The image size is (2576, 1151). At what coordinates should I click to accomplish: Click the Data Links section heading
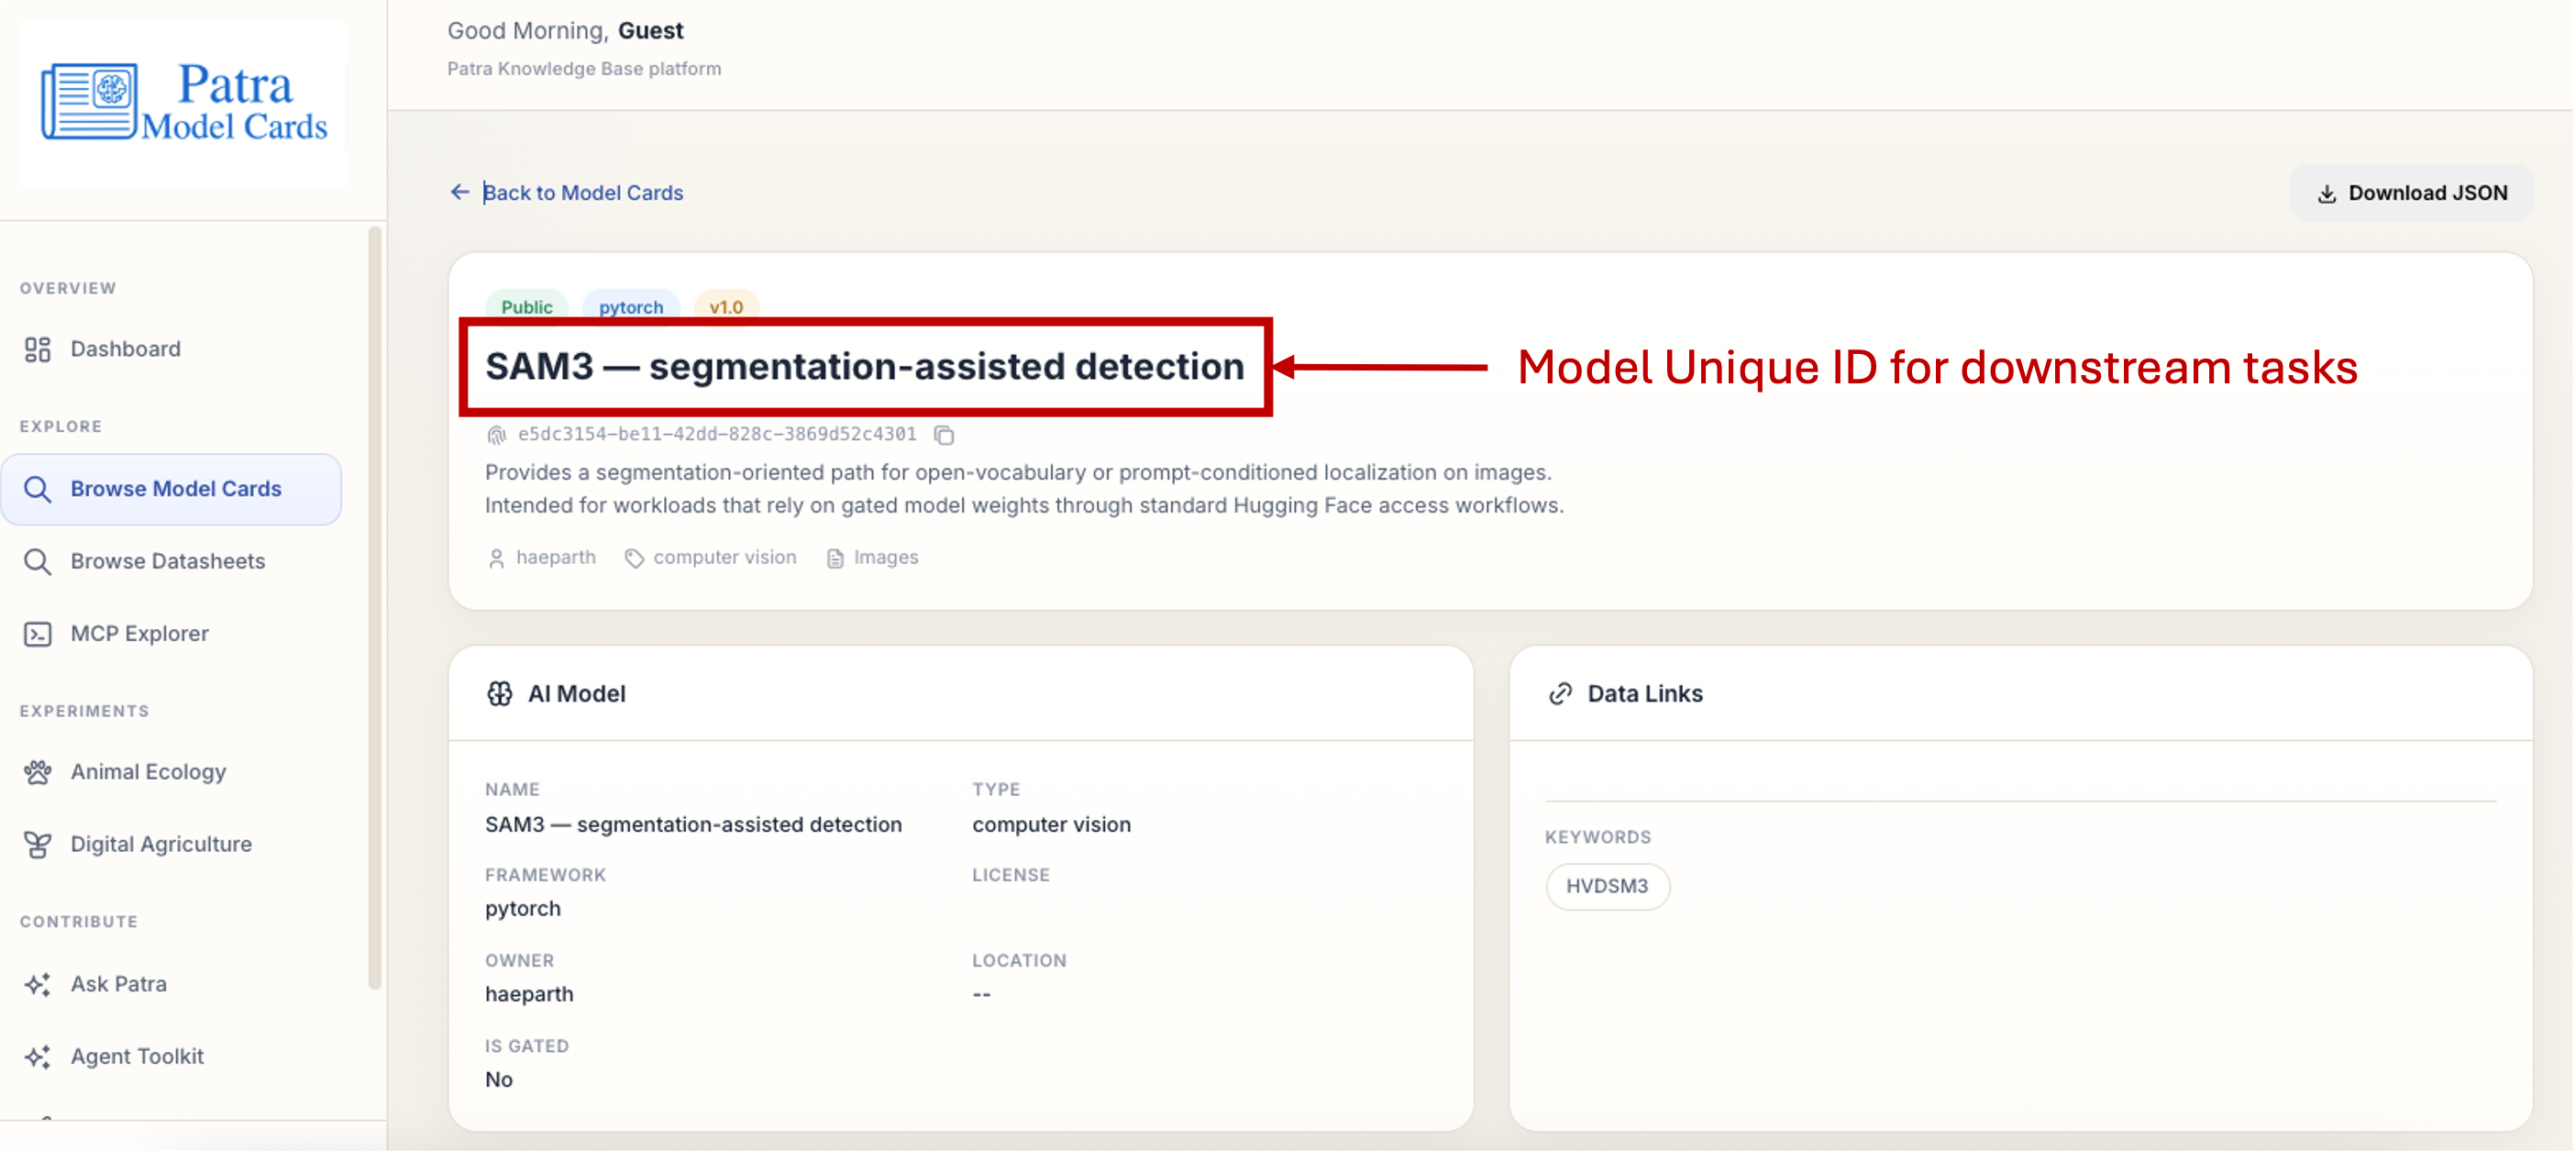click(x=1645, y=694)
